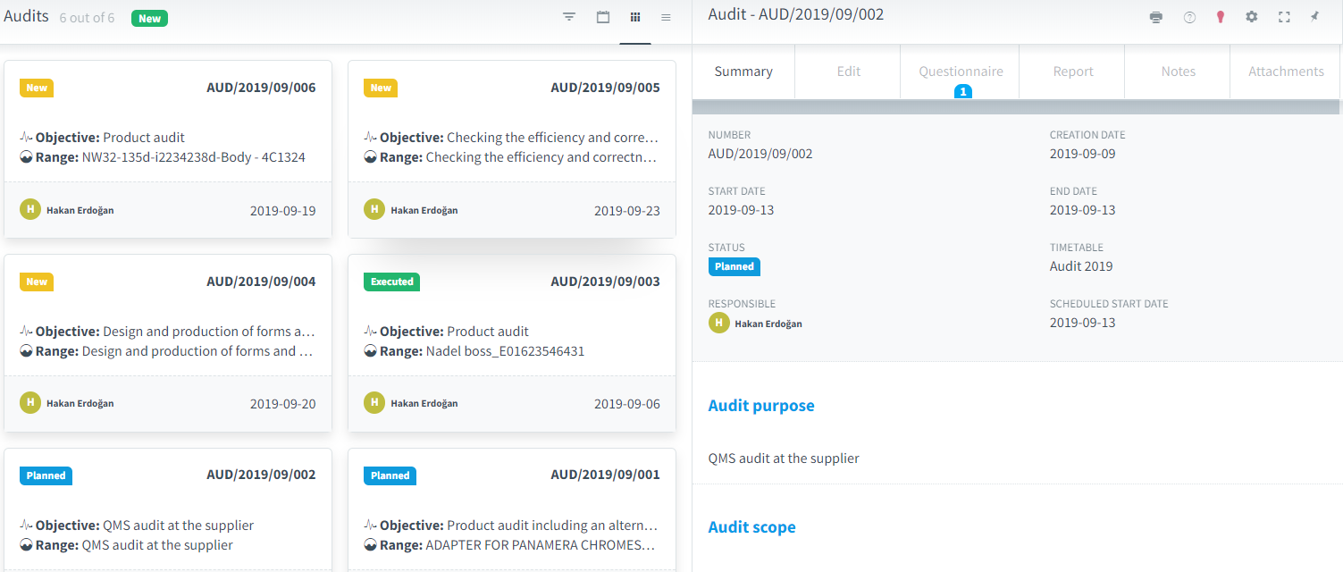Click New badge on AUD/2019/09/006 card
The height and width of the screenshot is (572, 1343).
37,88
